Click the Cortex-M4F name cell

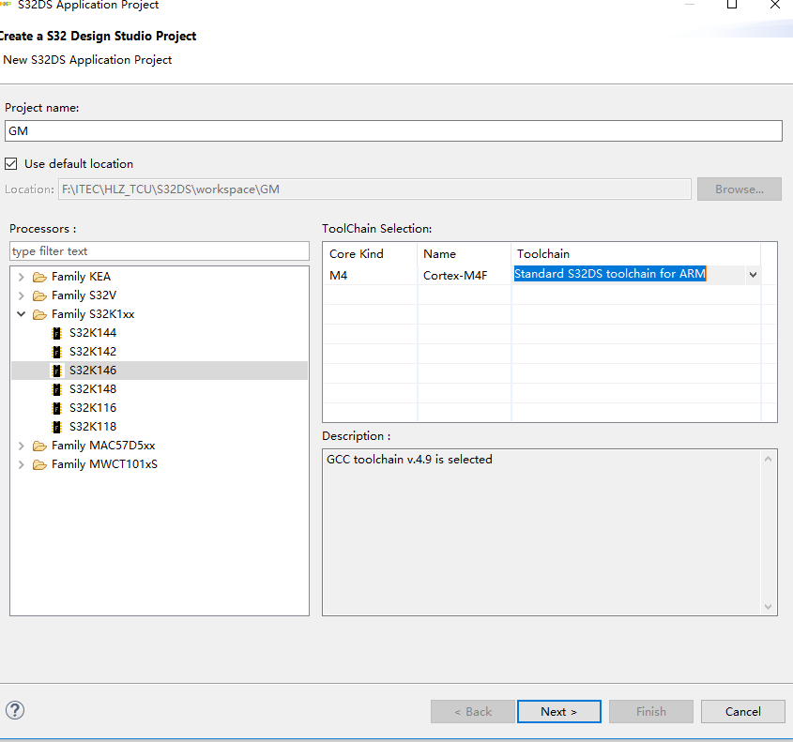pos(455,276)
